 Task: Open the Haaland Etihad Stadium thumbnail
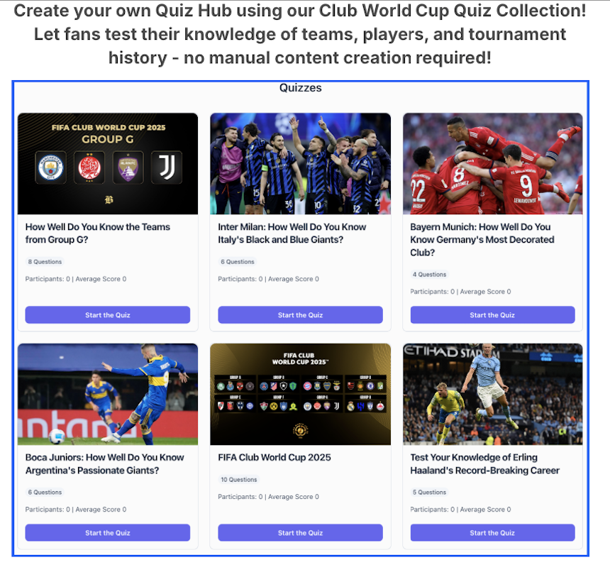pyautogui.click(x=492, y=394)
